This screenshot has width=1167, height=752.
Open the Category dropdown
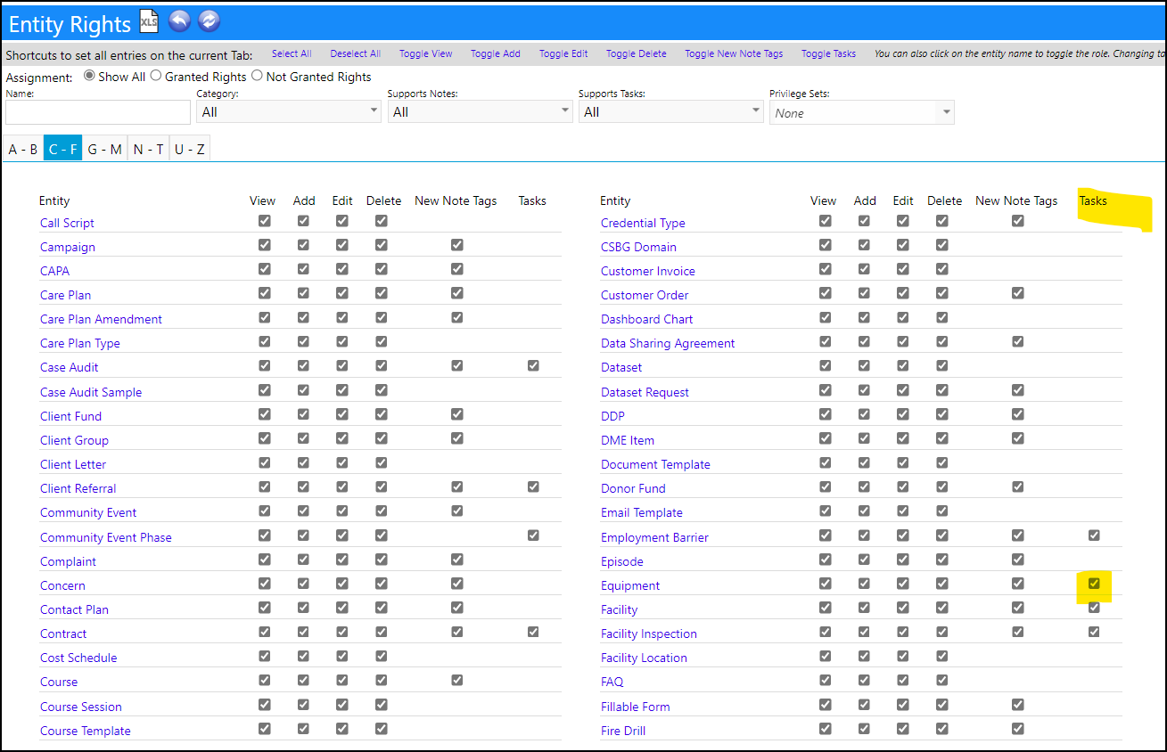[289, 111]
